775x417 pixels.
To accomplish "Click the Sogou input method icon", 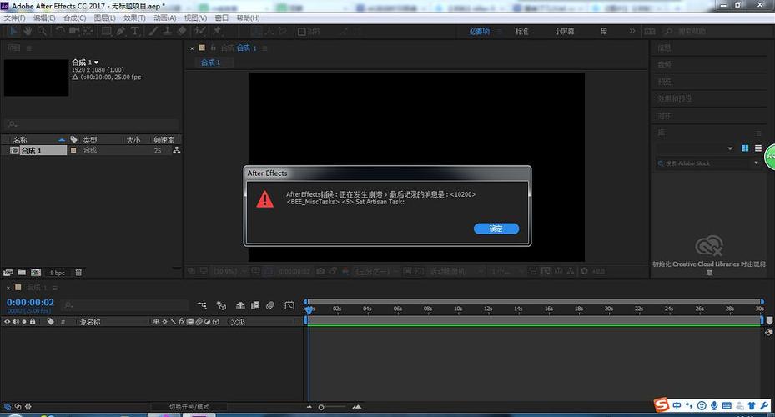I will tap(662, 405).
